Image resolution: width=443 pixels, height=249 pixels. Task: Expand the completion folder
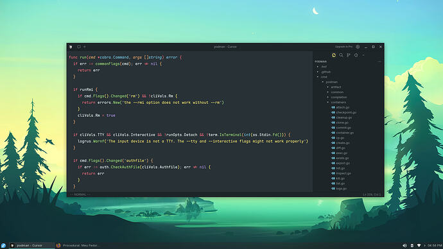339,97
